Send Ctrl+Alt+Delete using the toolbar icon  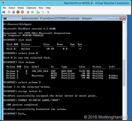pos(3,12)
